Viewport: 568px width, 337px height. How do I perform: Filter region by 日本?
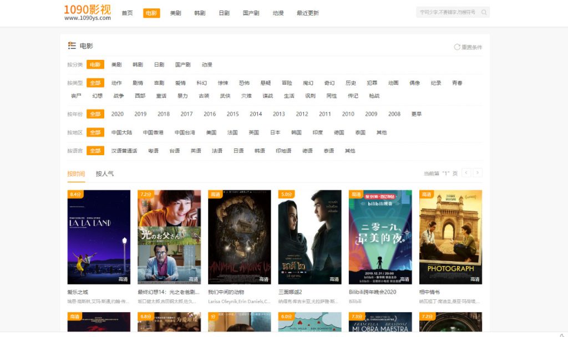point(275,132)
